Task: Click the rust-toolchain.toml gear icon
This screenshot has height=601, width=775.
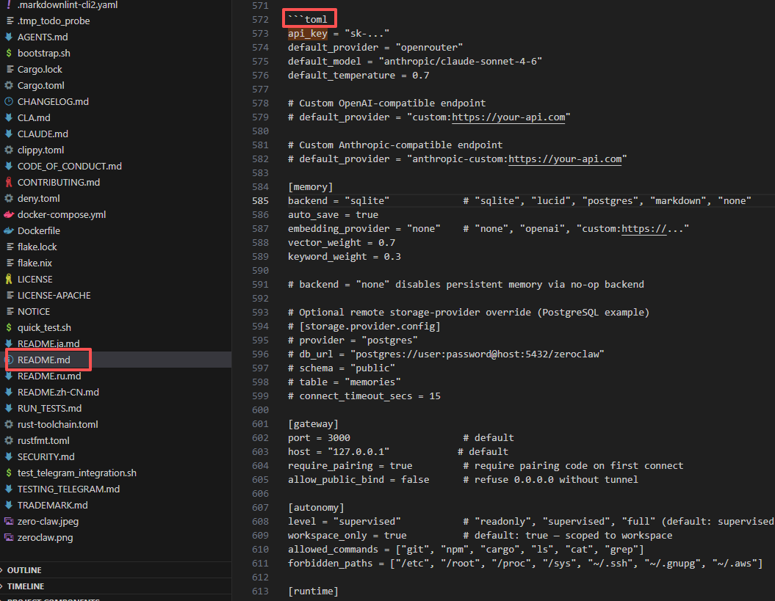Action: [x=9, y=424]
